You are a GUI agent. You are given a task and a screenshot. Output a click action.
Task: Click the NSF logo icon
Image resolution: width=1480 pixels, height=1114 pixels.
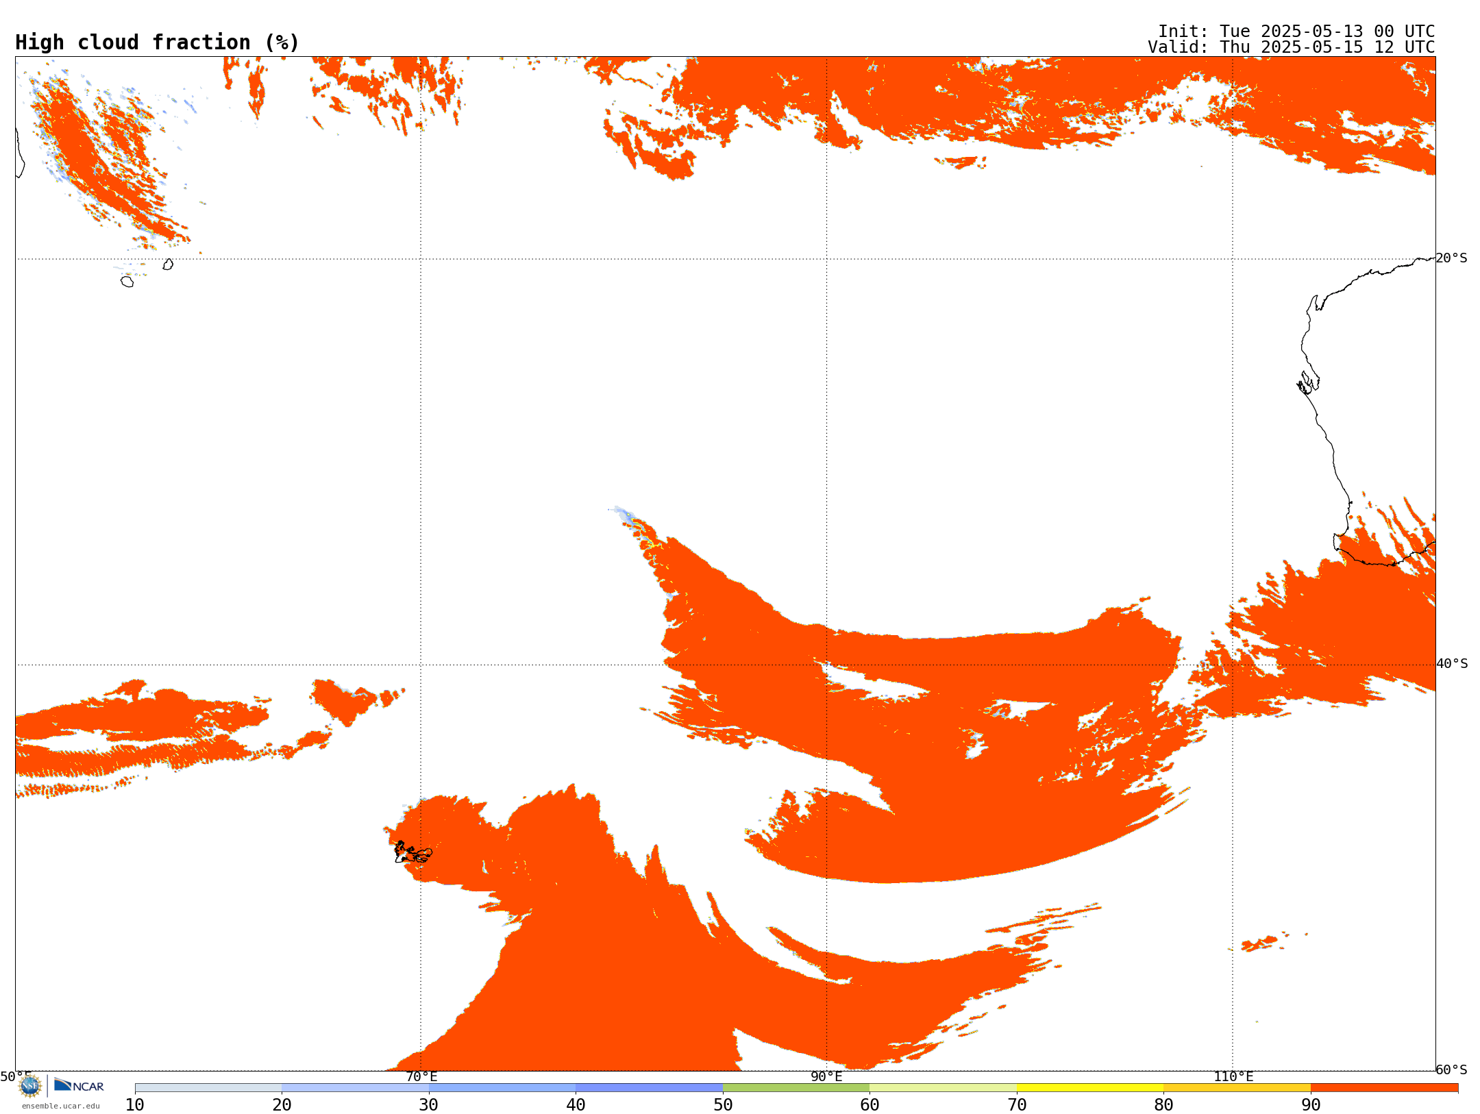click(30, 1086)
